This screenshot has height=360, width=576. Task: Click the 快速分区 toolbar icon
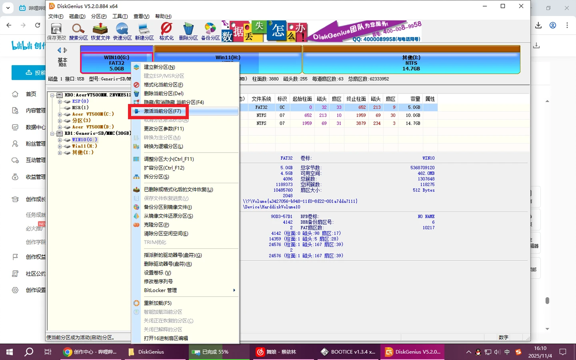pos(122,31)
